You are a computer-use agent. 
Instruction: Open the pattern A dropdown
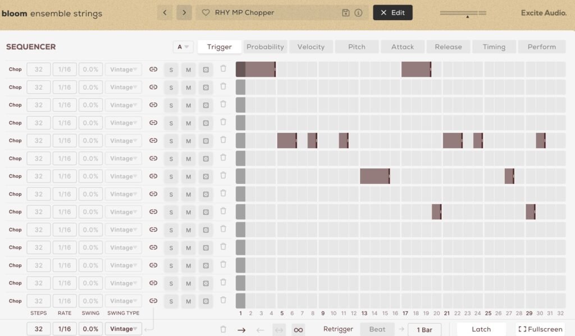[183, 47]
